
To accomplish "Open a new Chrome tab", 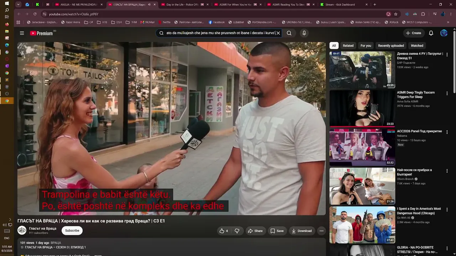I will [x=375, y=5].
